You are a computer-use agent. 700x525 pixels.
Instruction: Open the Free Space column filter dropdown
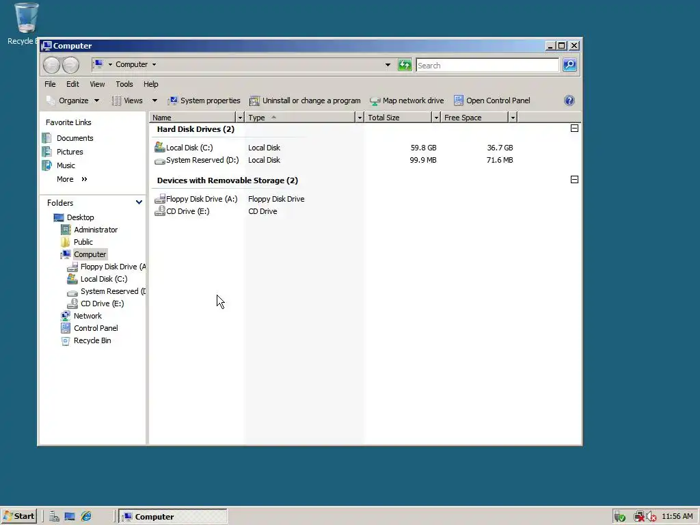pos(513,118)
